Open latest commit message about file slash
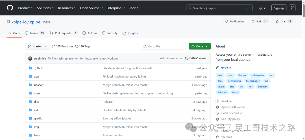Screen dimensions: 305x140 pyautogui.click(x=83, y=58)
